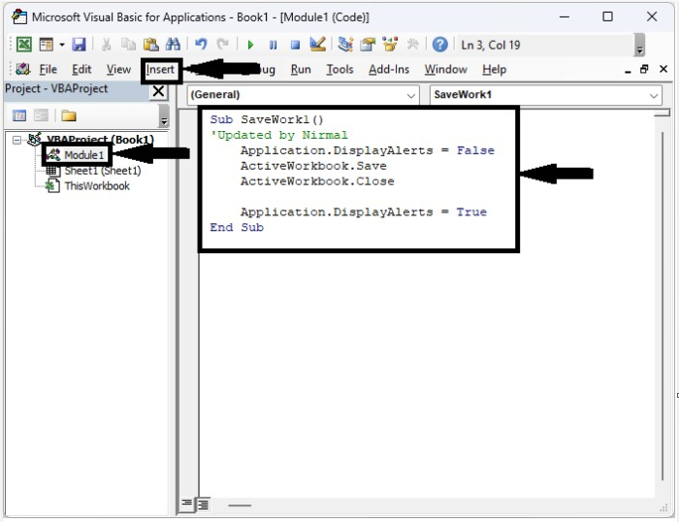The image size is (679, 522).
Task: Open the File menu
Action: click(x=48, y=69)
